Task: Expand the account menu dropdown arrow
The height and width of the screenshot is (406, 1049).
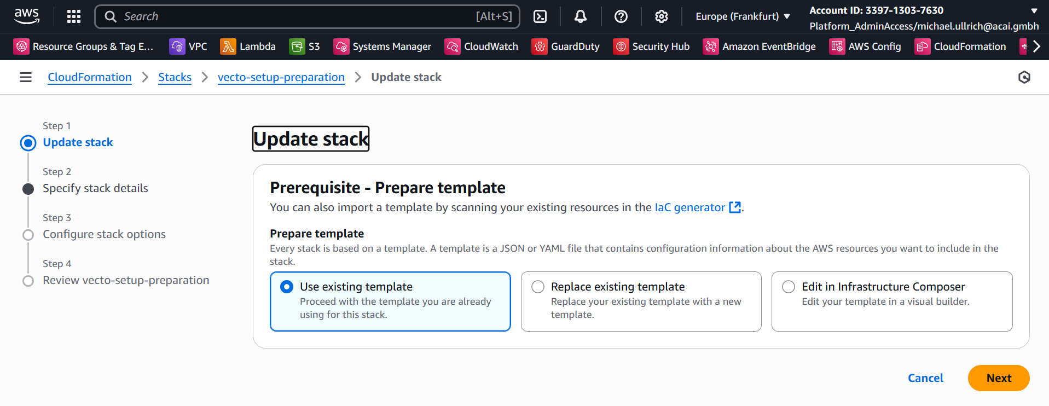Action: pos(1034,10)
